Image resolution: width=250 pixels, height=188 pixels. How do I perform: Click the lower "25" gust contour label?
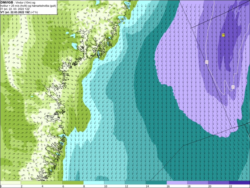point(233,87)
